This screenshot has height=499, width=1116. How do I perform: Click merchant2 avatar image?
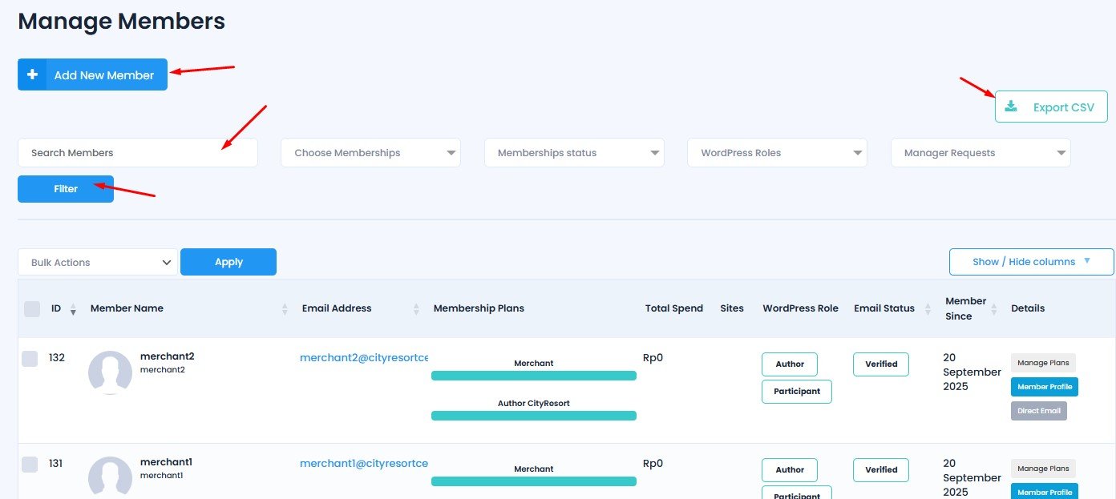tap(110, 372)
